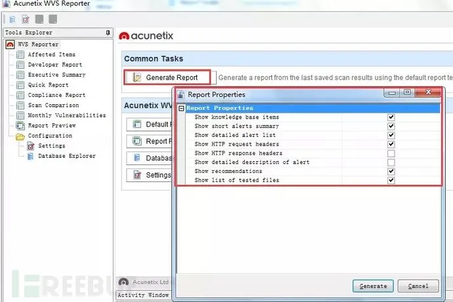The width and height of the screenshot is (453, 302).
Task: Click the Developer Report page icon
Action: [x=20, y=65]
